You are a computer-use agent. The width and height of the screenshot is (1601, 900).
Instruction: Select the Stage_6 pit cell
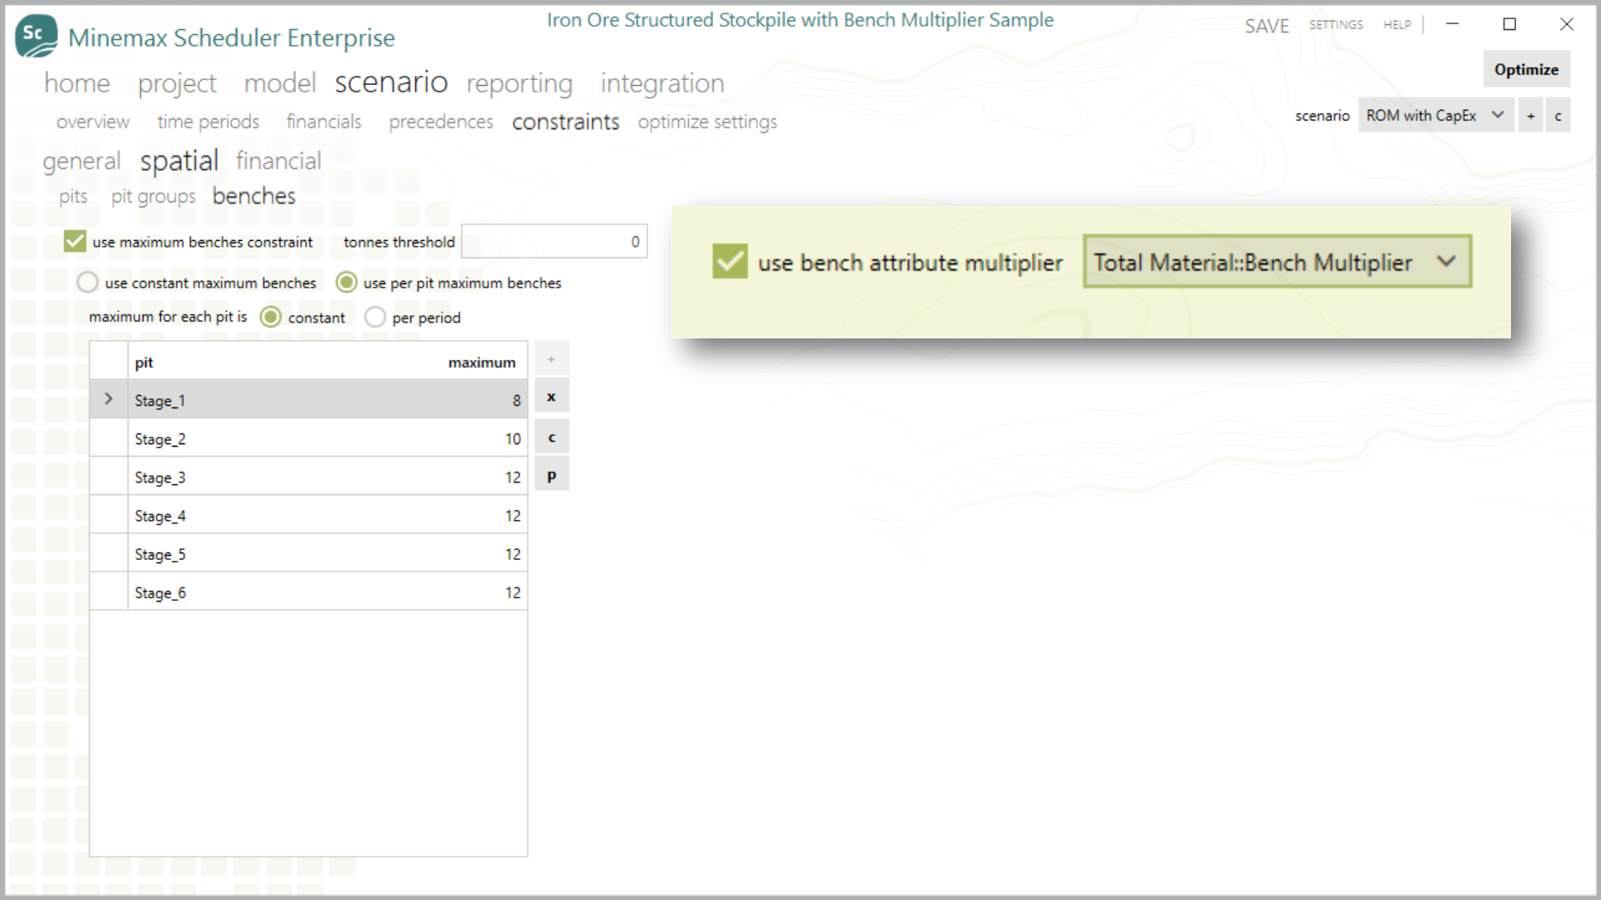(160, 592)
